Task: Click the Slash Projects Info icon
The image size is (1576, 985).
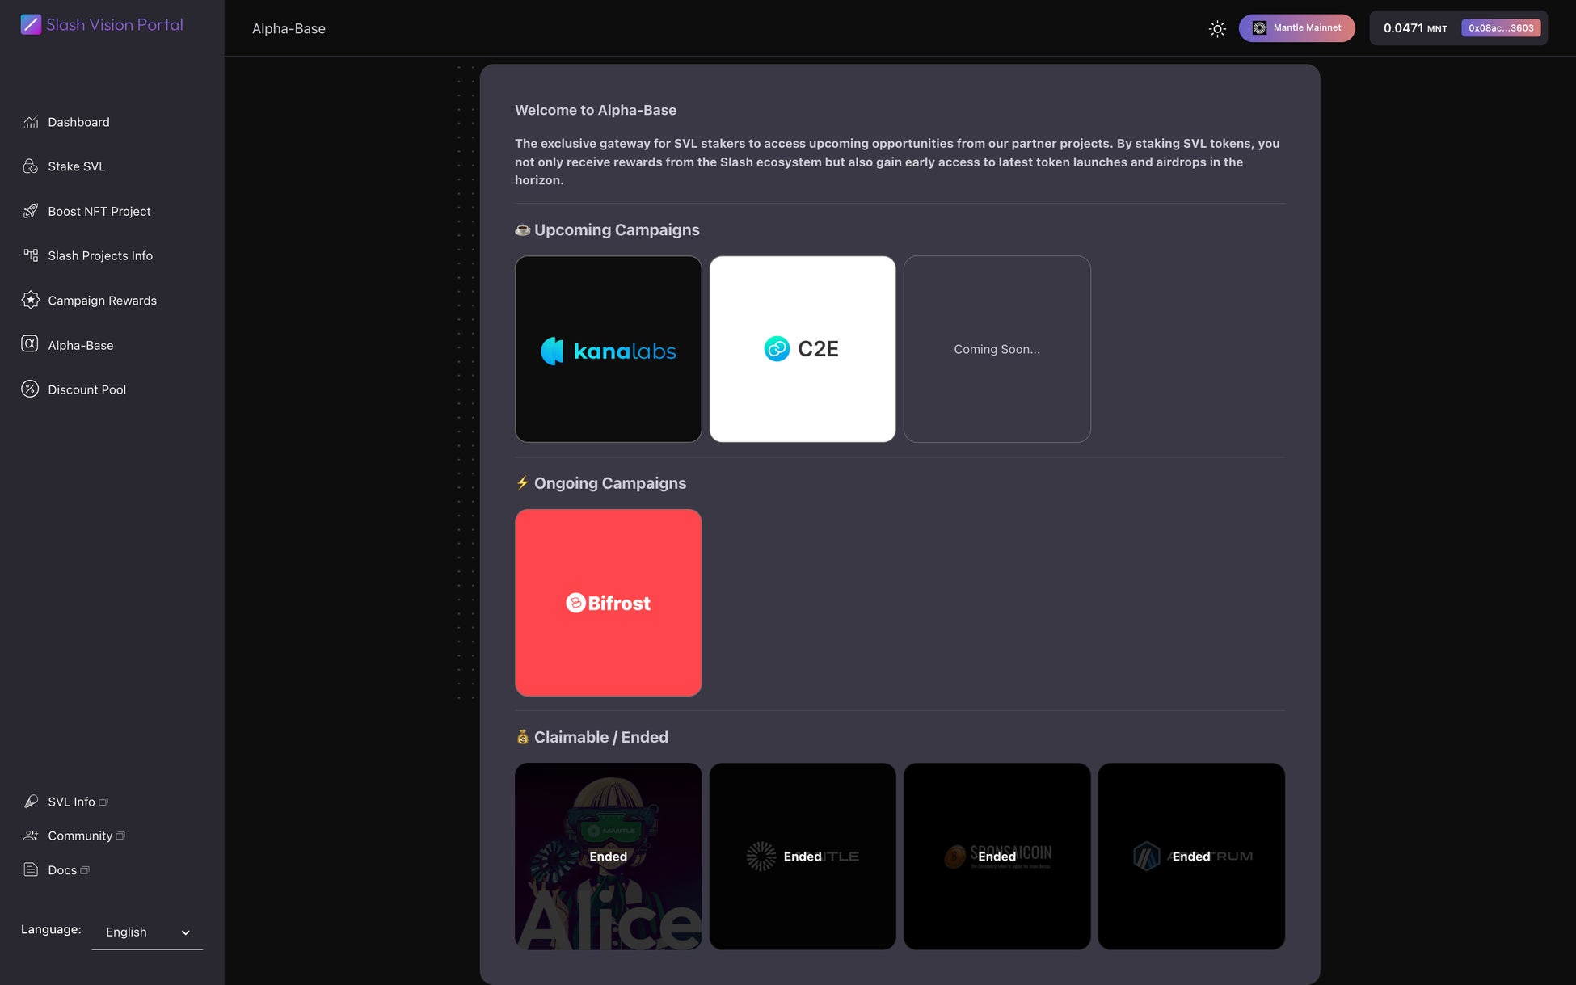Action: click(x=31, y=255)
